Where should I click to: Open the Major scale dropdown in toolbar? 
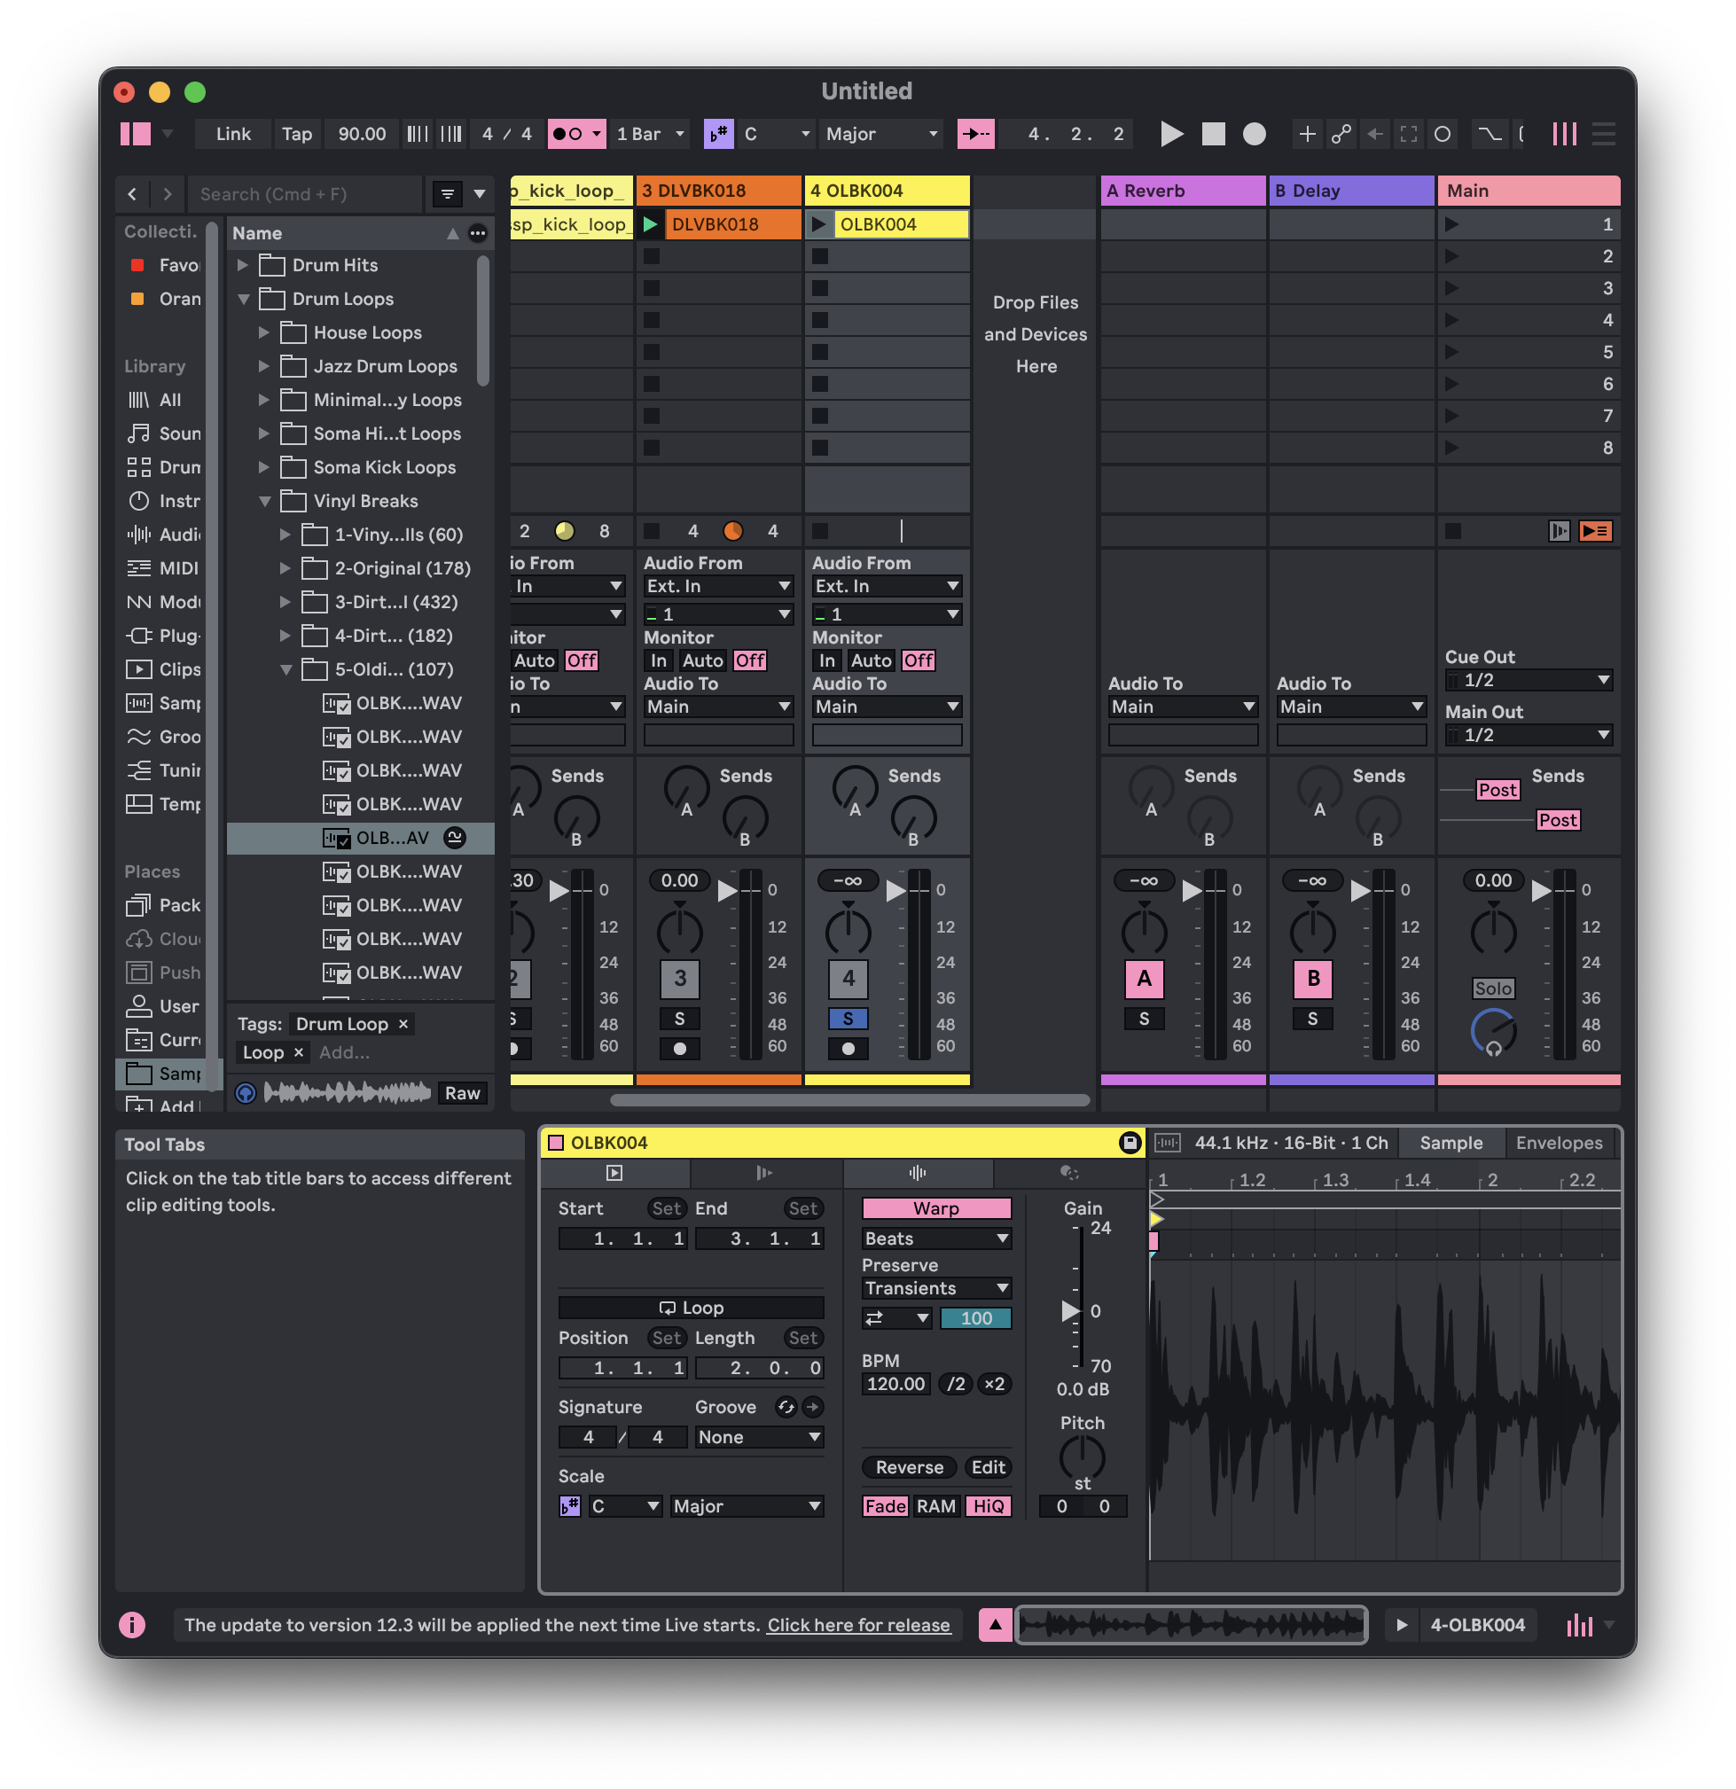click(880, 134)
